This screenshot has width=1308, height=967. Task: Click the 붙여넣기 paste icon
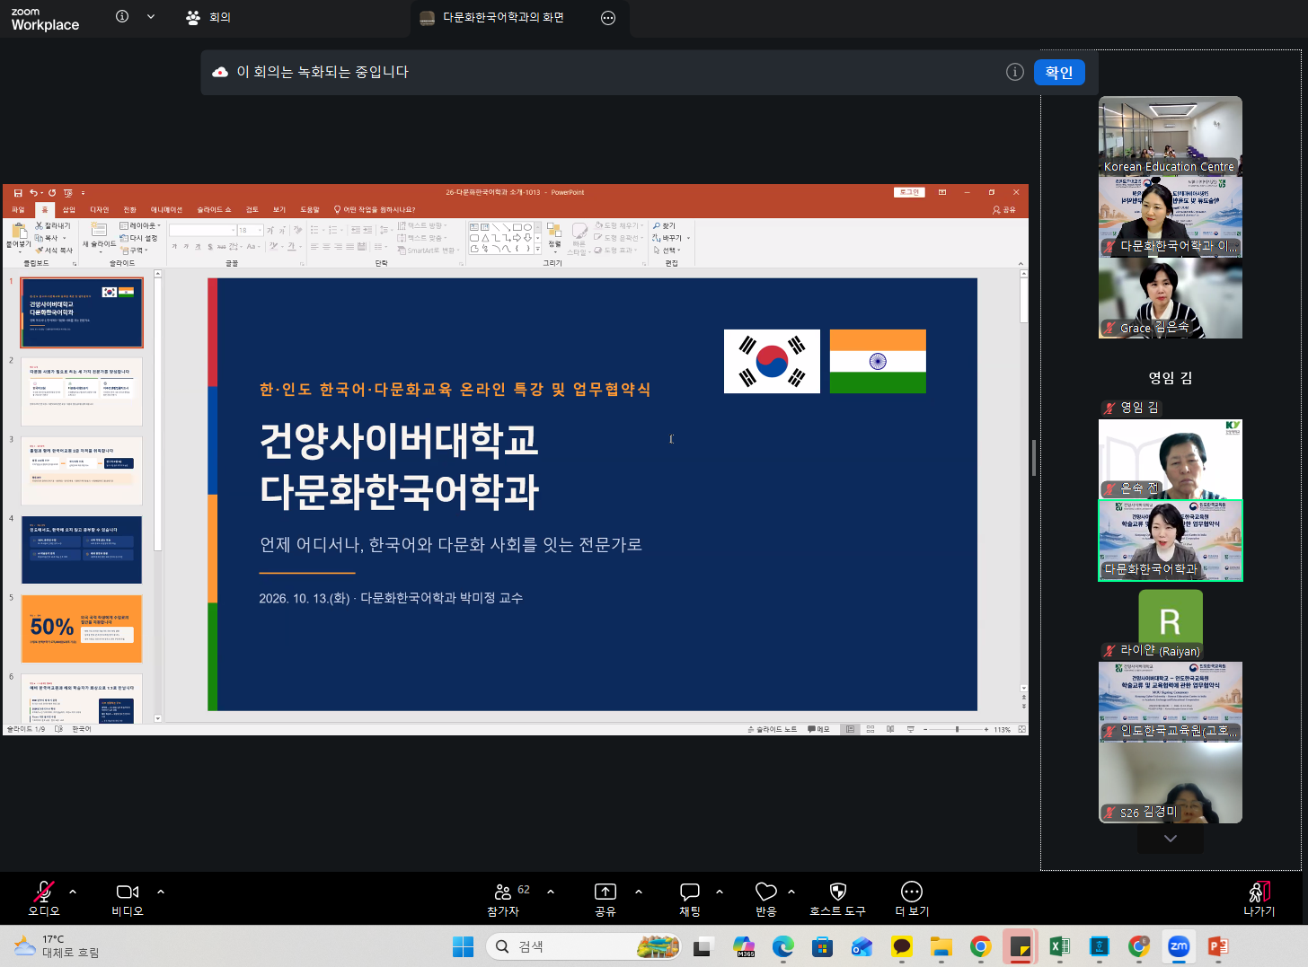pyautogui.click(x=19, y=232)
